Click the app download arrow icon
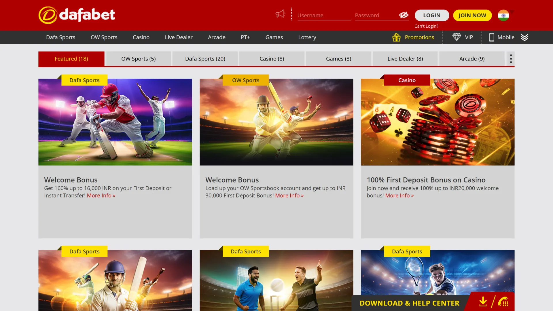553x311 pixels. [483, 302]
